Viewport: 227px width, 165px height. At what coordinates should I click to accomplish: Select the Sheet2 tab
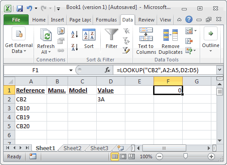pos(73,148)
